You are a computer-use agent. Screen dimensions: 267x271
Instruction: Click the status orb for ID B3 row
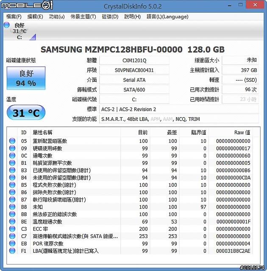pos(12,170)
